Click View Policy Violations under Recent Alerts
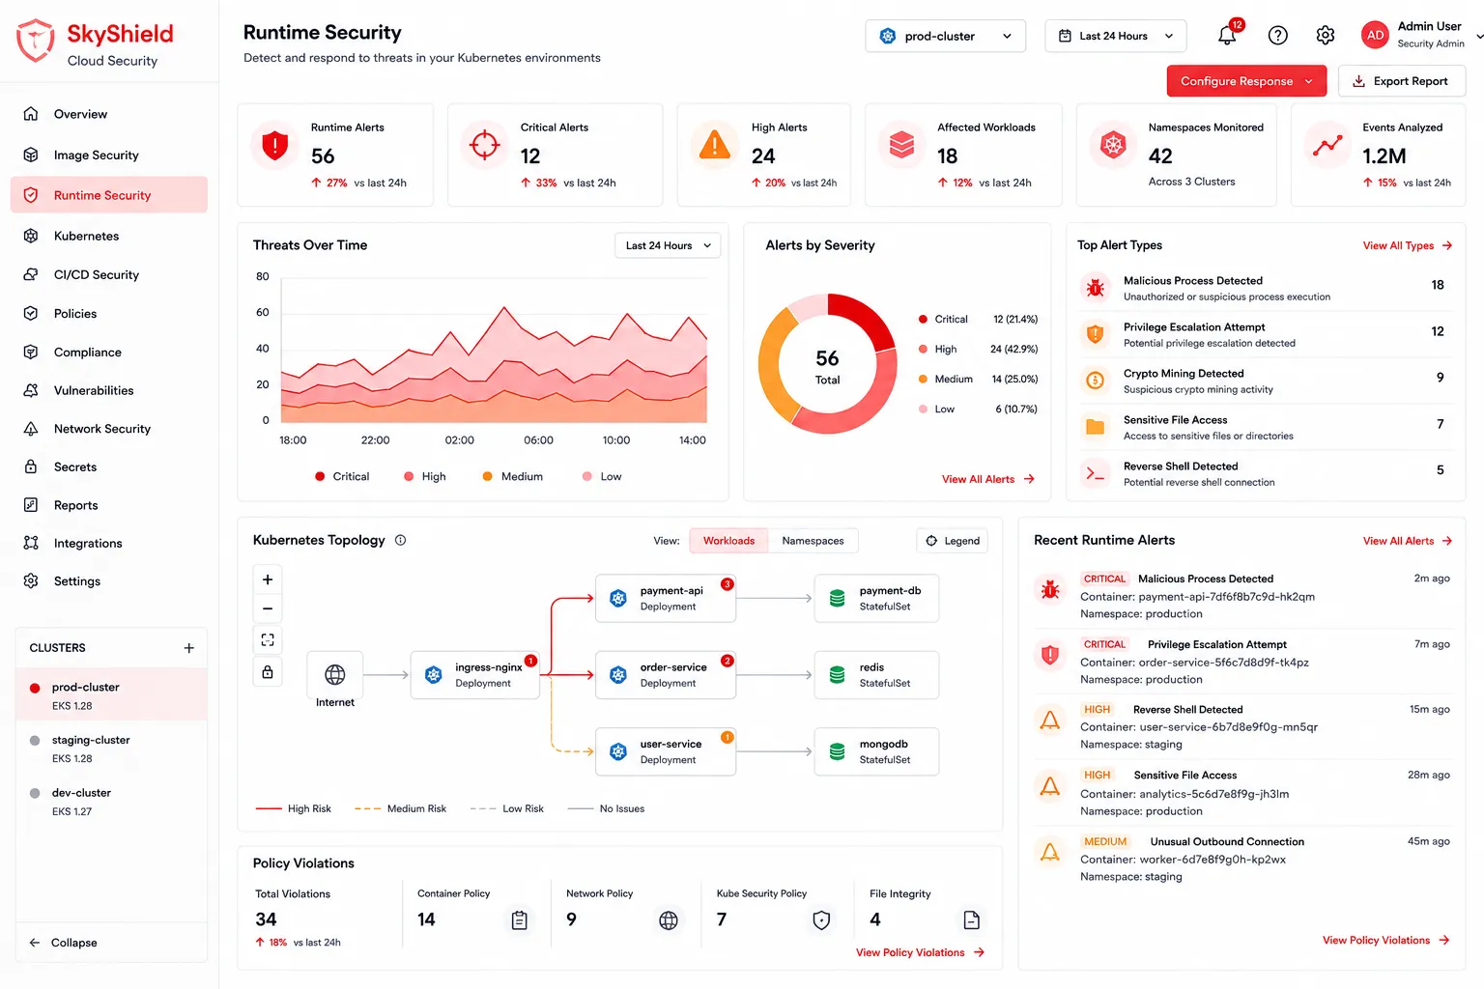The width and height of the screenshot is (1484, 989). 1386,940
